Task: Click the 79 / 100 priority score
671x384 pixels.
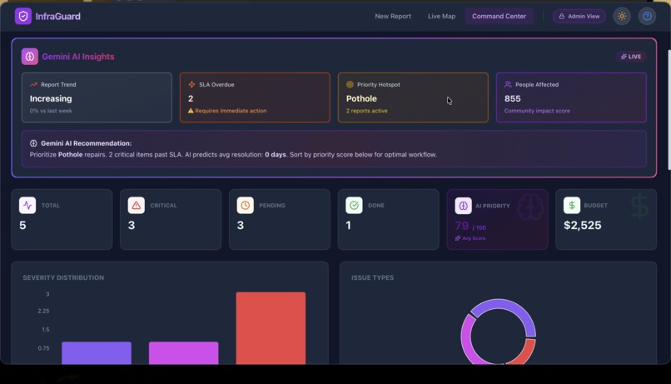Action: point(470,226)
